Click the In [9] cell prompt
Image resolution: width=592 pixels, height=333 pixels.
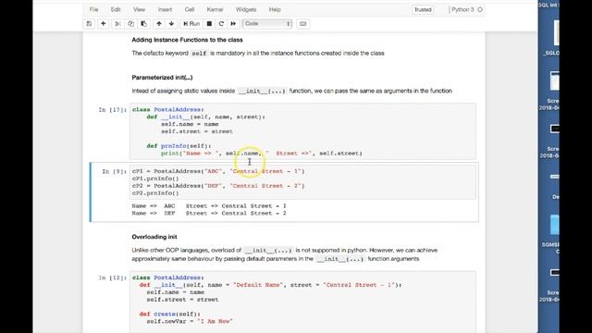(114, 171)
